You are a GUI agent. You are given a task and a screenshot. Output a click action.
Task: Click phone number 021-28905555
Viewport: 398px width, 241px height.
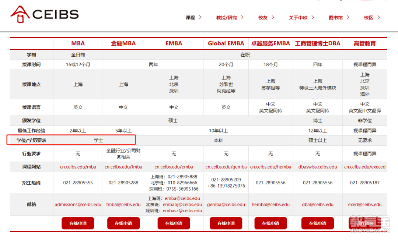78,183
